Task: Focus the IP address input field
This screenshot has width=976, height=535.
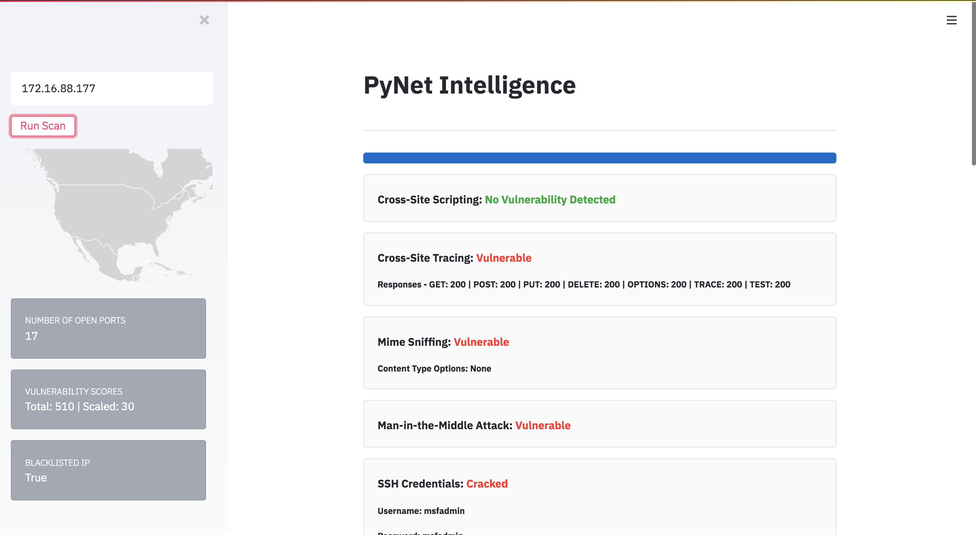Action: pos(112,88)
